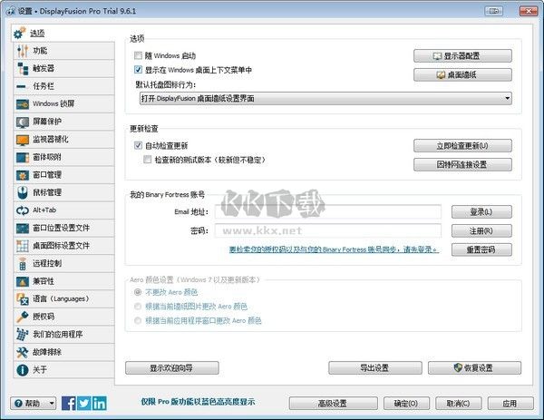Click the 桌面墙纸 wallpaper icon button
This screenshot has height=420, width=544.
coord(462,74)
